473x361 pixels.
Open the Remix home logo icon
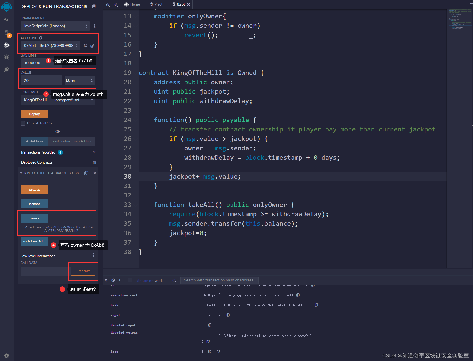coord(7,7)
